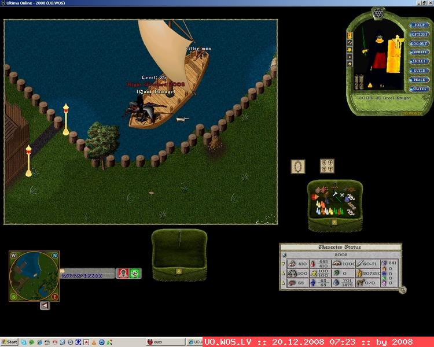This screenshot has height=347, width=434.
Task: Click the dagger inside the empty green bag
Action: pos(179,239)
